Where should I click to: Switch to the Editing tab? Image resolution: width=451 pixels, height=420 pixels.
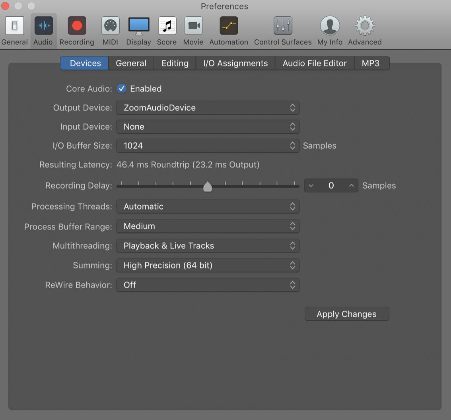175,63
